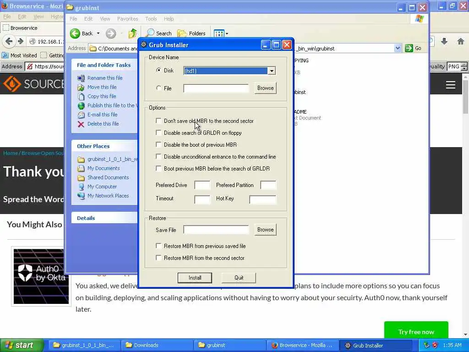The image size is (469, 352).
Task: Click the Quit button
Action: [x=239, y=278]
